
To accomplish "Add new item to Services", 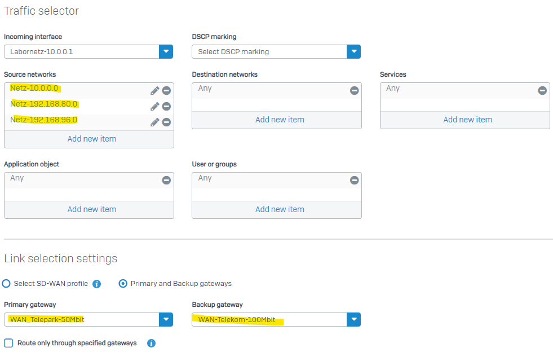I will click(468, 120).
